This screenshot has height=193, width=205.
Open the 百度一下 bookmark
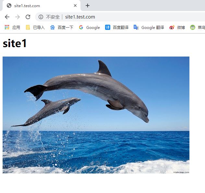(x=62, y=28)
